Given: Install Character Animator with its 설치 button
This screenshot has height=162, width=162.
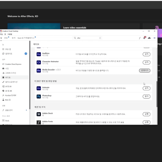Looking at the screenshot, I should pyautogui.click(x=146, y=62).
